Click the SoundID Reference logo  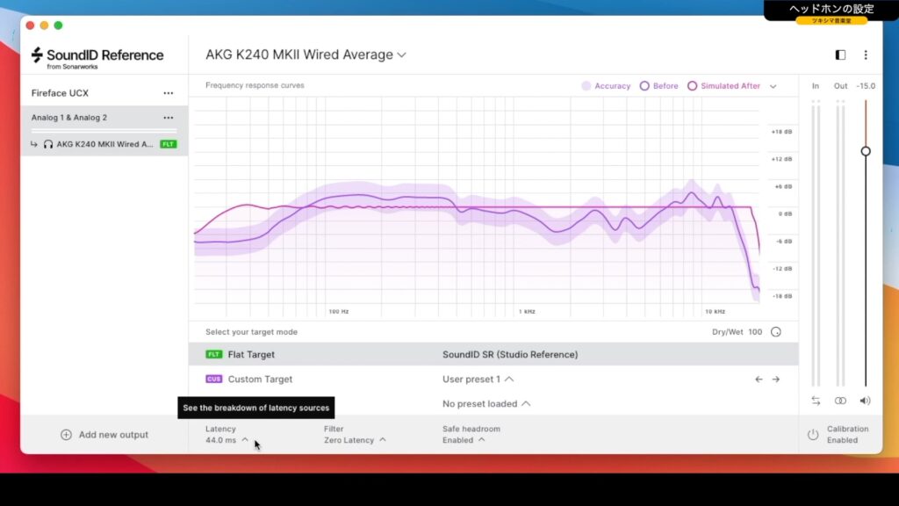[97, 57]
